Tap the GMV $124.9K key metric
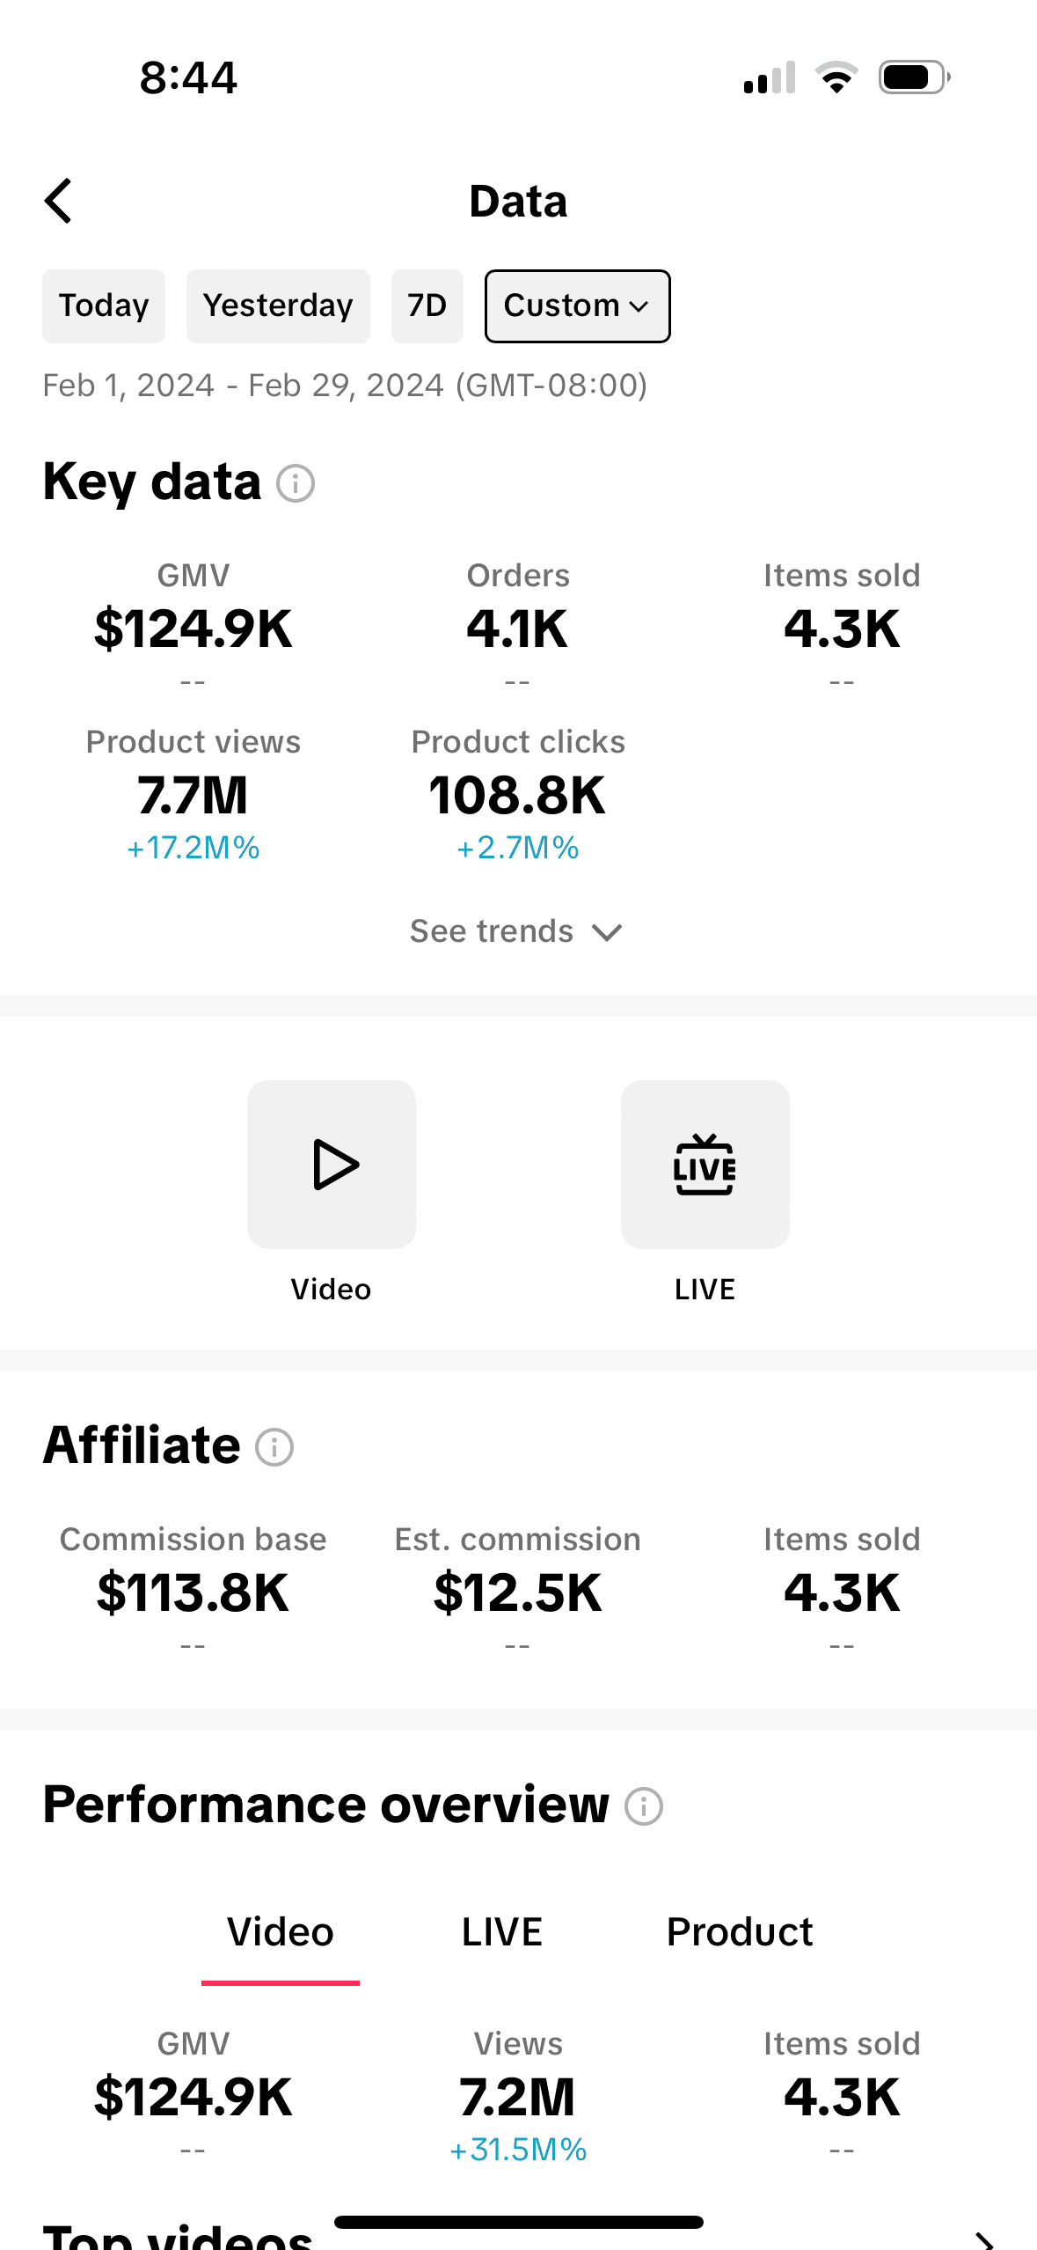This screenshot has height=2250, width=1037. pyautogui.click(x=194, y=628)
